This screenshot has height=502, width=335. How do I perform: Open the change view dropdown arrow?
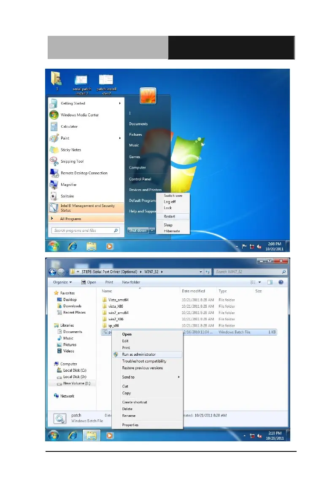(x=259, y=282)
